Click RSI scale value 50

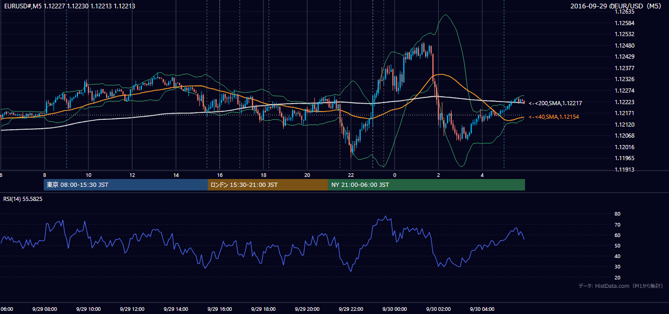pos(617,245)
